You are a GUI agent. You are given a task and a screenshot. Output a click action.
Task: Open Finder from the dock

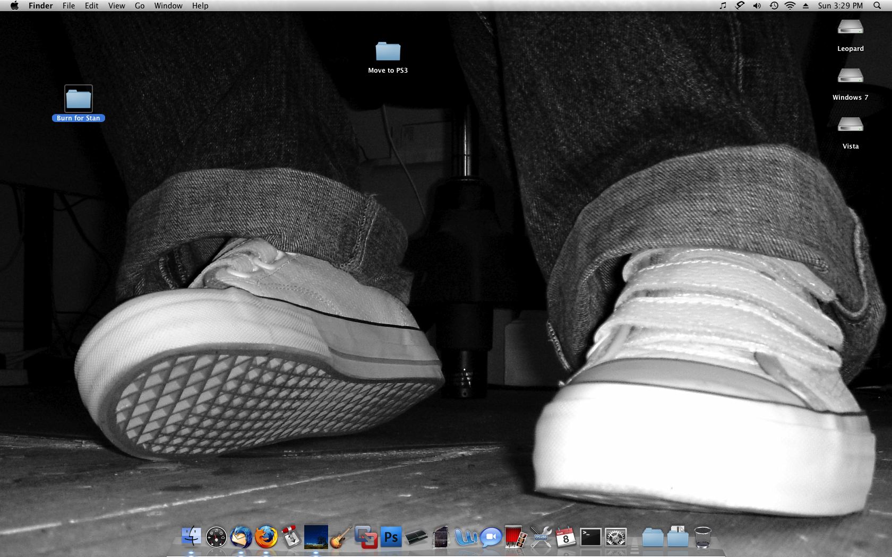[x=191, y=537]
